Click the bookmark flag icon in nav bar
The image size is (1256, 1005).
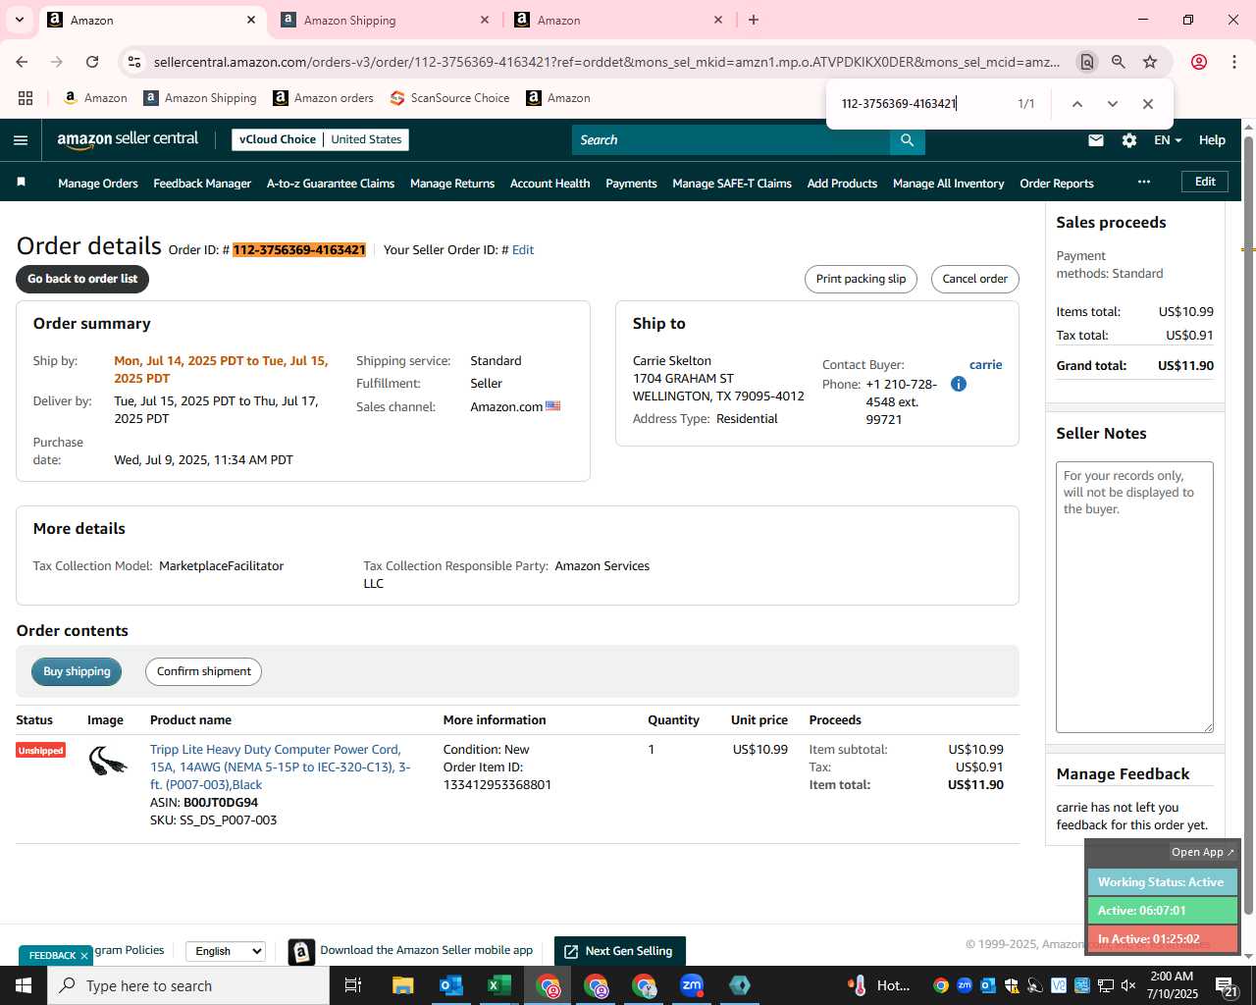(22, 183)
